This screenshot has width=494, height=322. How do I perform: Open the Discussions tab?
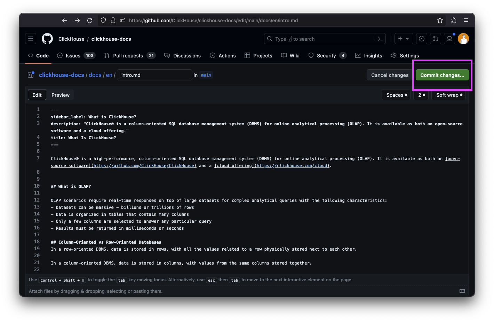[x=183, y=56]
